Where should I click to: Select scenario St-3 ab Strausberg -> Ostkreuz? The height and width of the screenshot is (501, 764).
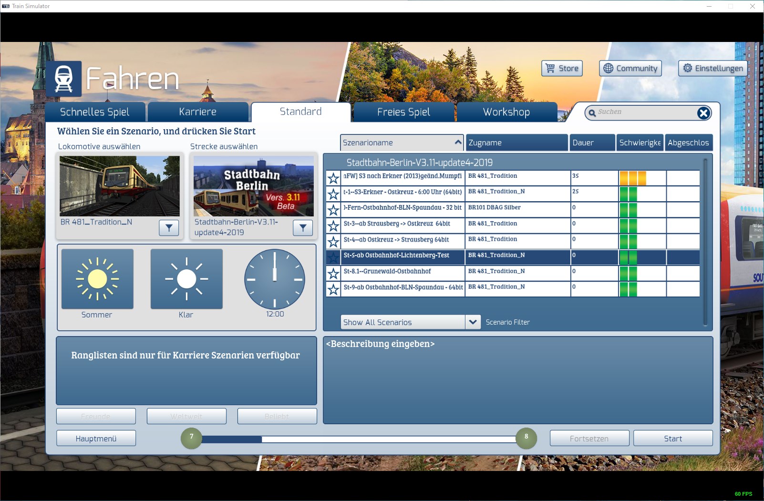tap(403, 225)
